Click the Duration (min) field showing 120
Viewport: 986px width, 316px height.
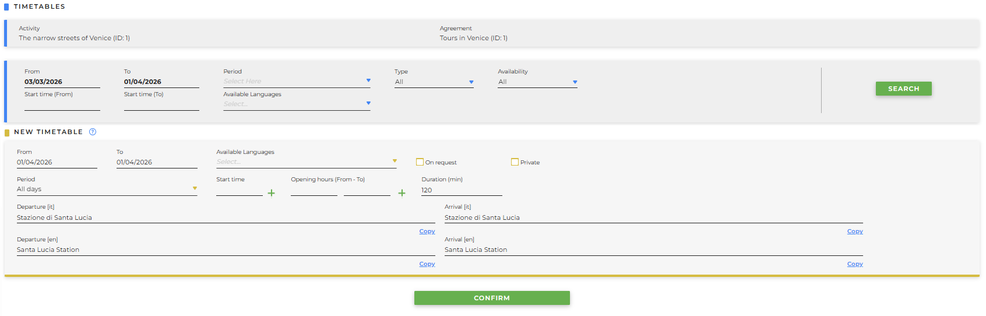coord(461,190)
